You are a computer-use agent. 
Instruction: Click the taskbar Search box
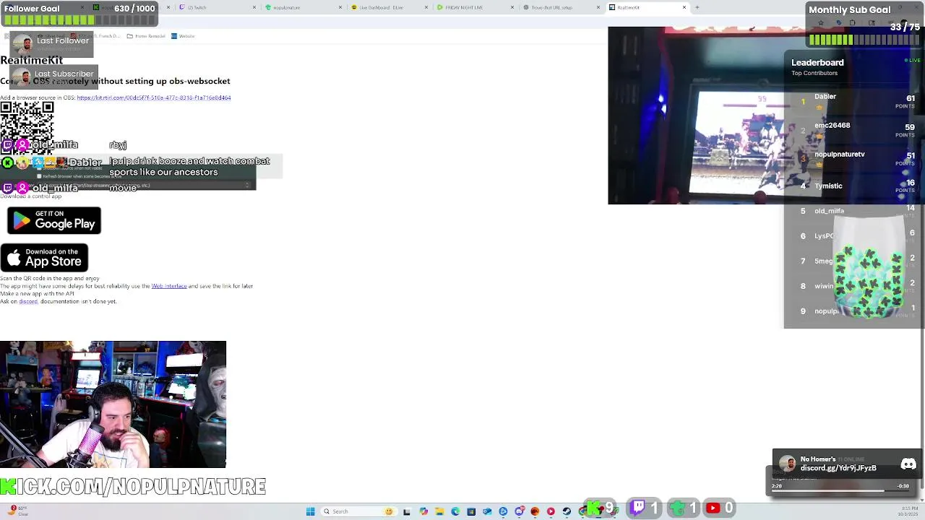tap(358, 511)
